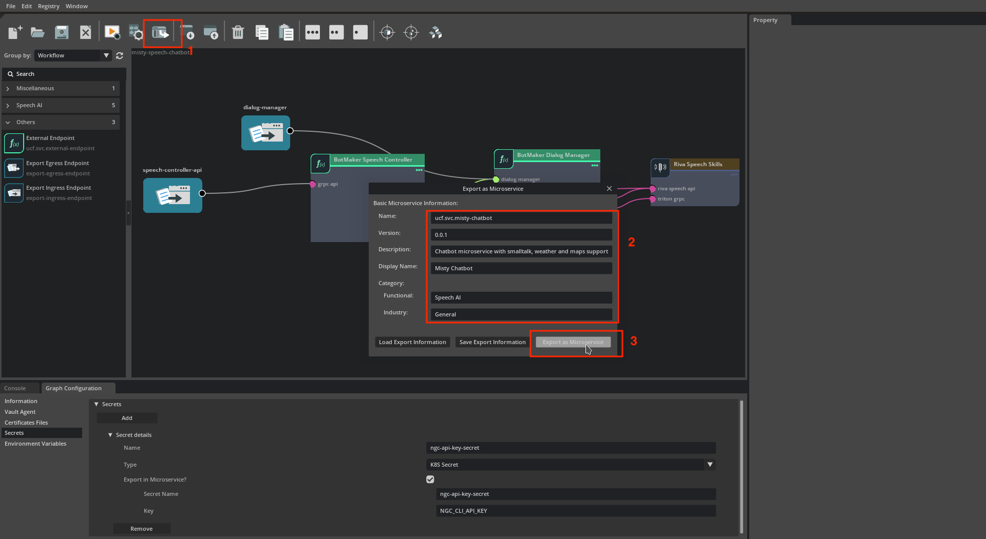Open BotMaker Dialog Manager three-dots menu
The image size is (986, 539).
(595, 165)
